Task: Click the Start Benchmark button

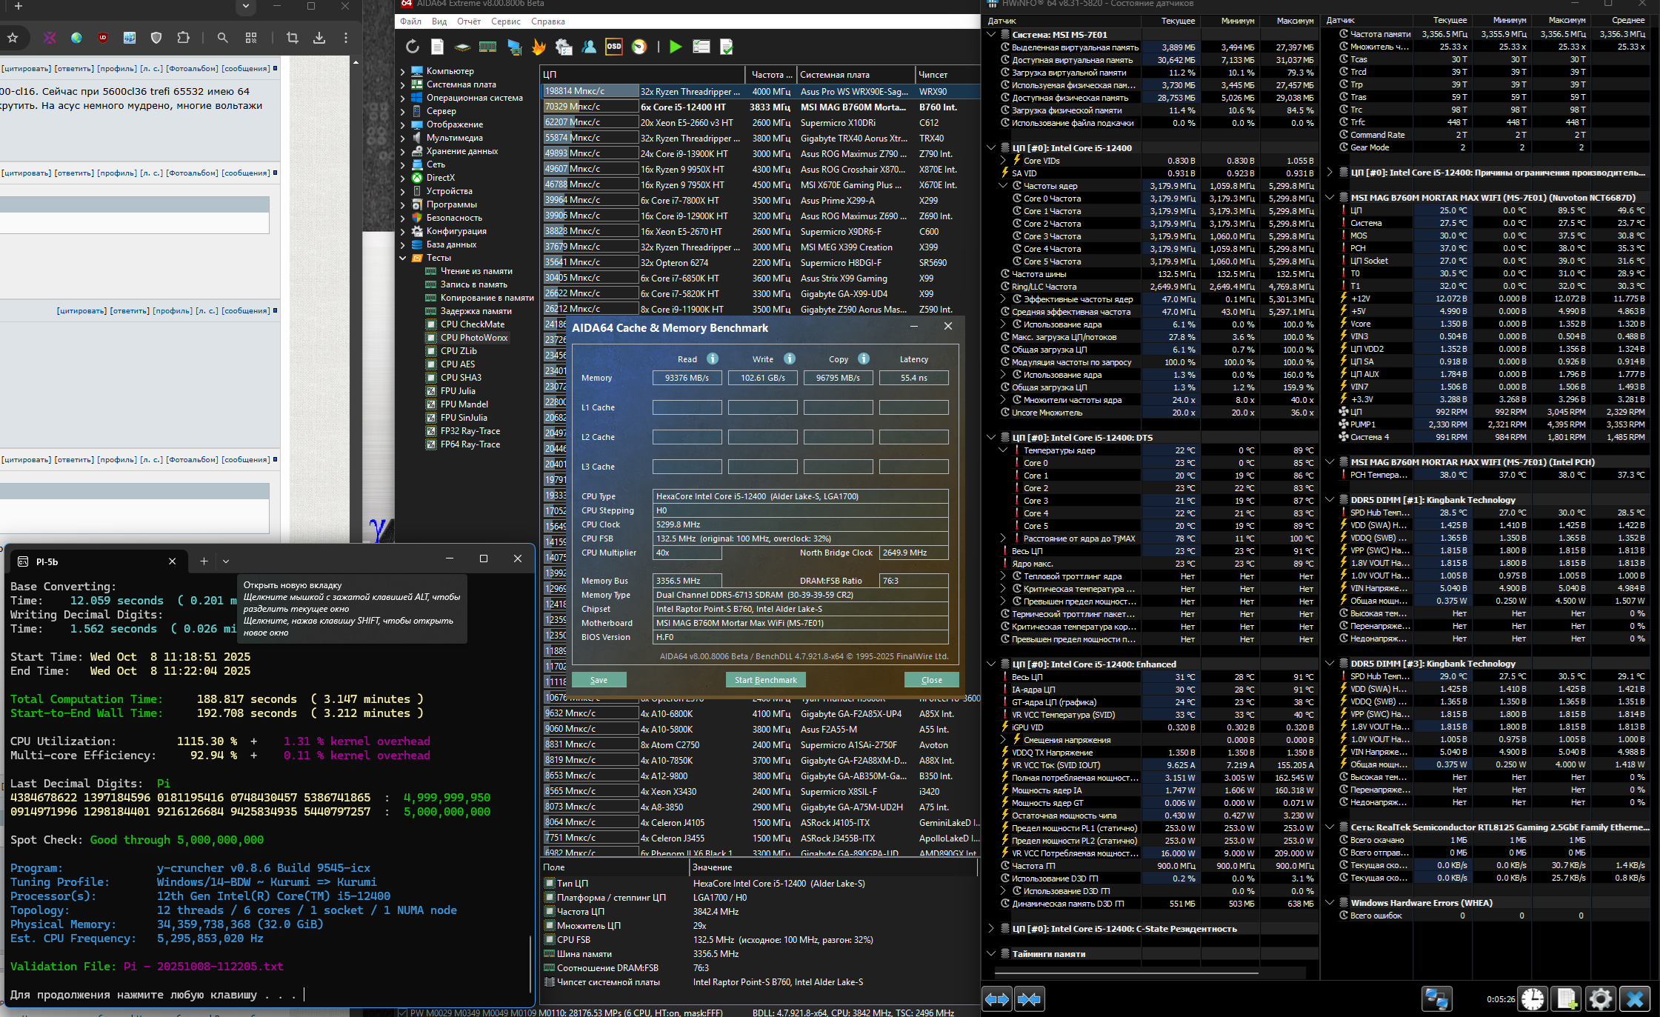Action: pos(765,680)
